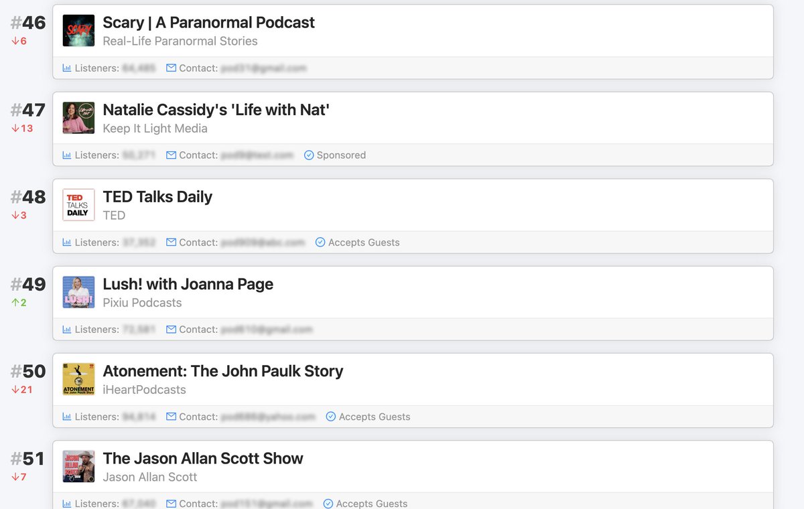The height and width of the screenshot is (509, 804).
Task: Click listeners chart icon for Life with Nat
Action: (66, 155)
